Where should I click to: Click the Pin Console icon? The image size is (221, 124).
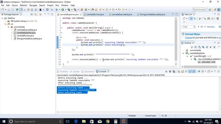pyautogui.click(x=199, y=72)
